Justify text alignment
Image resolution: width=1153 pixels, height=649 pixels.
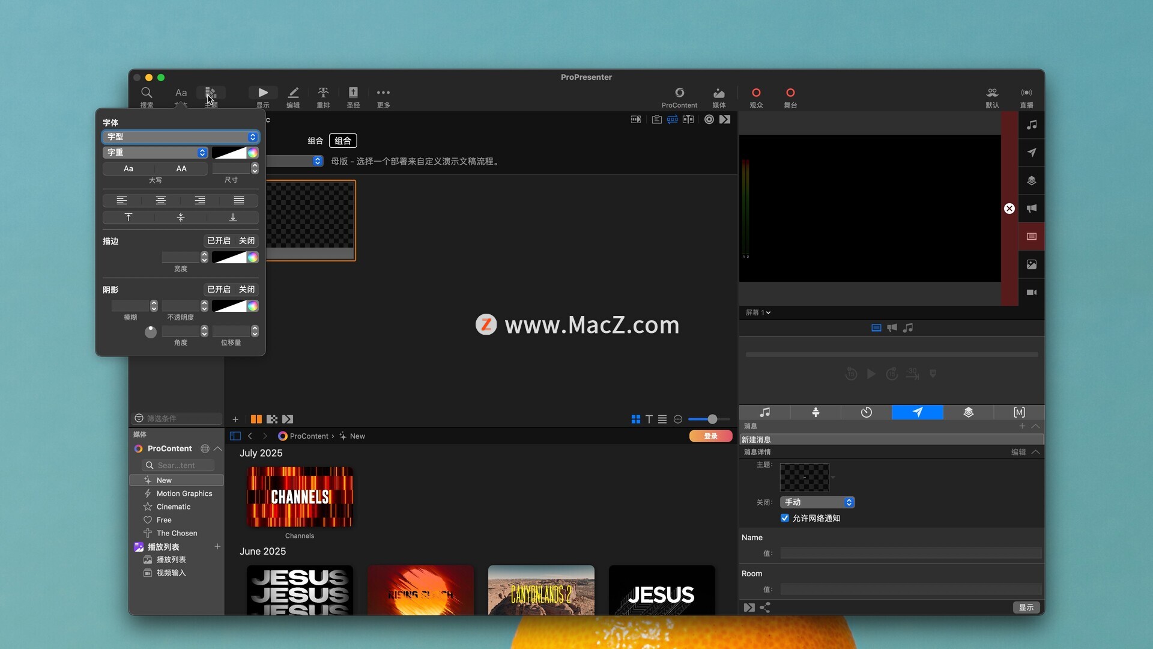click(x=239, y=201)
